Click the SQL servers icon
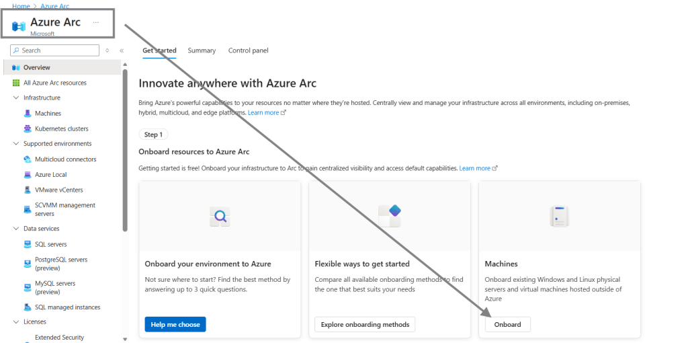688x343 pixels. [x=28, y=245]
